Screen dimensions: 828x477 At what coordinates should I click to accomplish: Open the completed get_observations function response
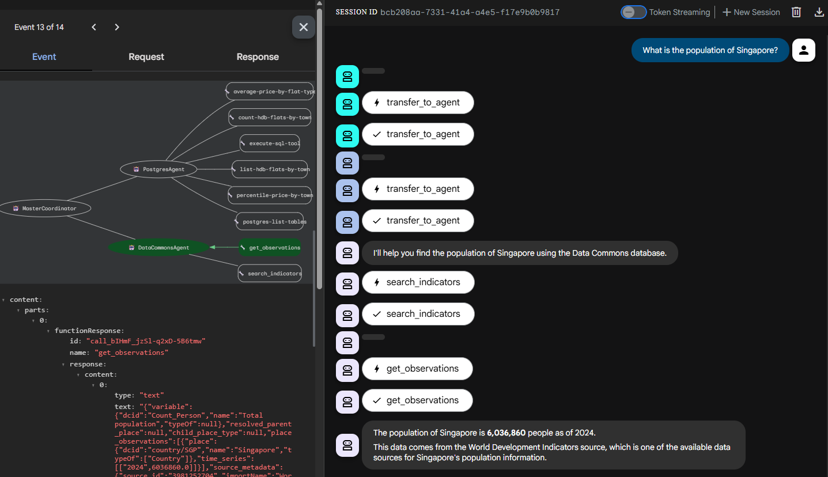click(417, 400)
